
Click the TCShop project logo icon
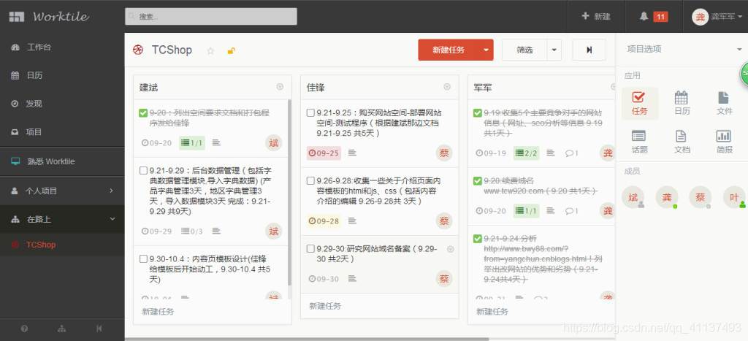point(138,50)
